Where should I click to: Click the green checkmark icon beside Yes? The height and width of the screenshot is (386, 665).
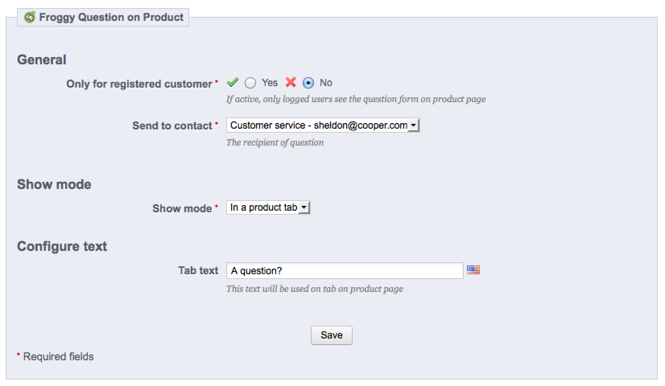click(x=232, y=82)
